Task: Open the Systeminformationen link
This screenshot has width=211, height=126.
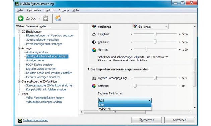Action: (36, 120)
